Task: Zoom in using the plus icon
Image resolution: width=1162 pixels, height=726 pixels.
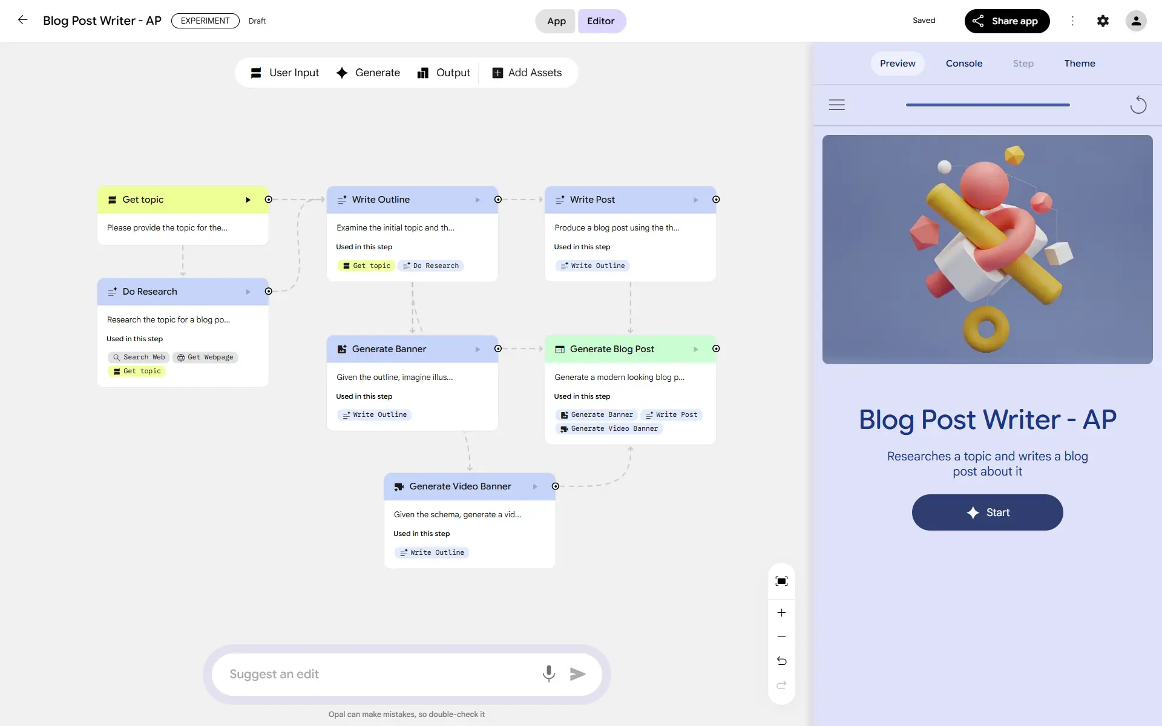Action: 781,613
